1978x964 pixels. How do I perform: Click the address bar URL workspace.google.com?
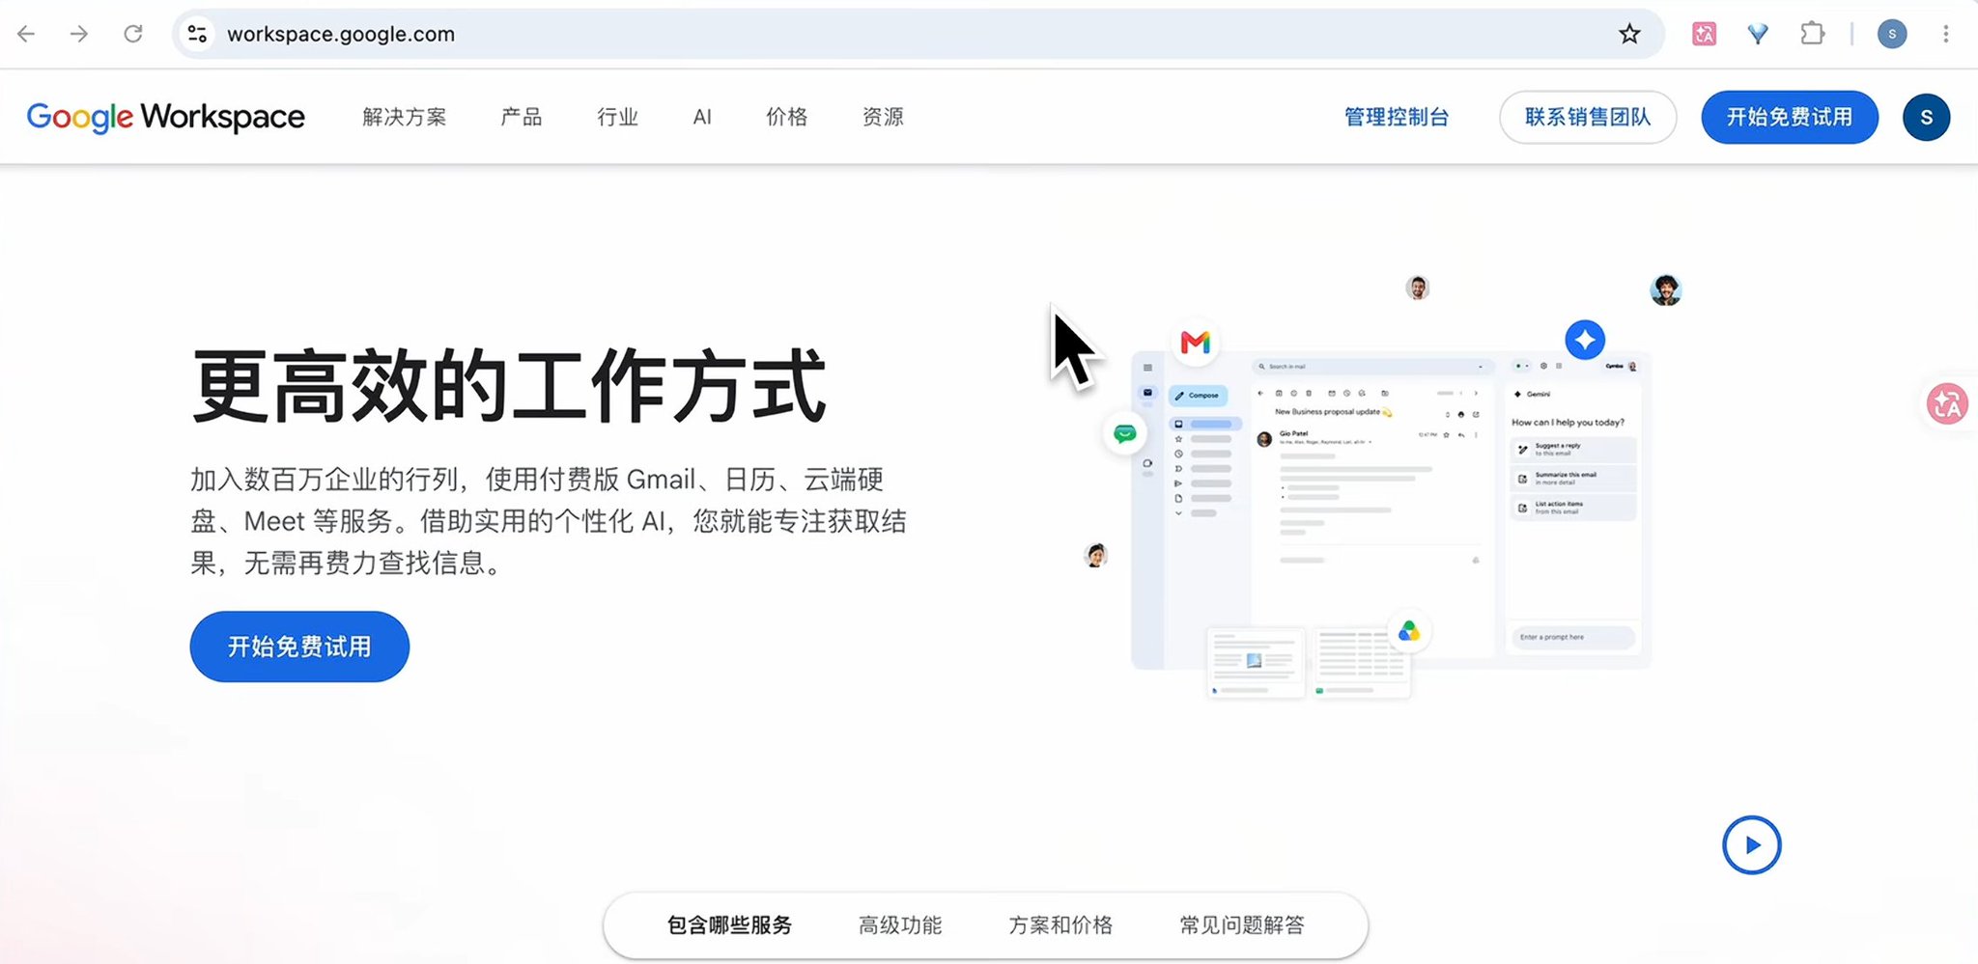point(341,34)
